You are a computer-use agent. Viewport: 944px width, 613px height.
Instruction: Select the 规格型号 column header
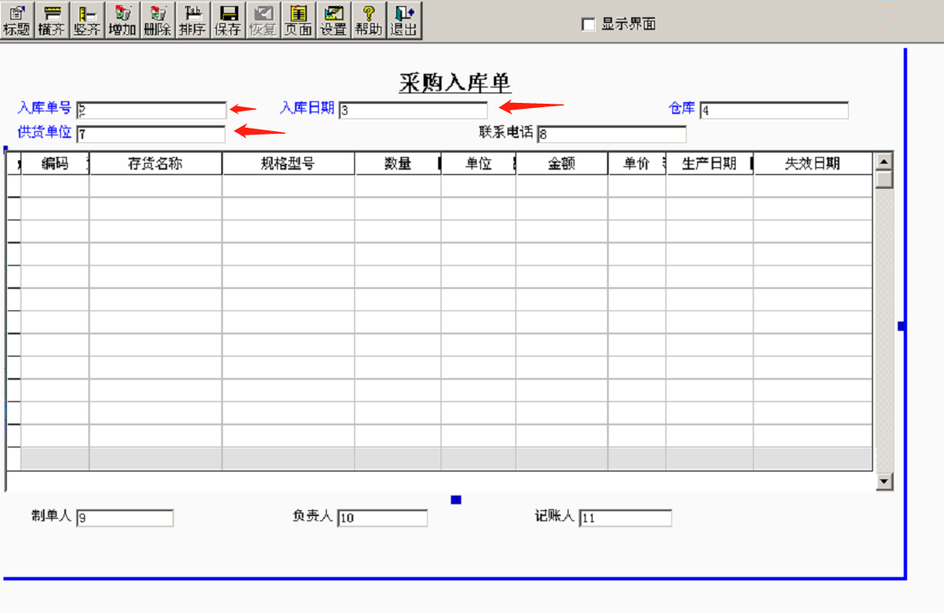288,164
